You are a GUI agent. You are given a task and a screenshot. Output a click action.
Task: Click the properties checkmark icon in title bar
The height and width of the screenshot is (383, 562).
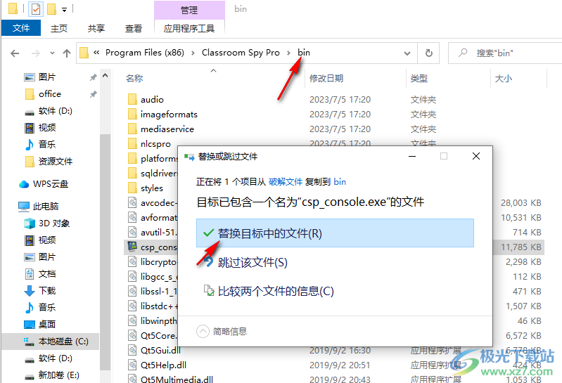pyautogui.click(x=36, y=9)
